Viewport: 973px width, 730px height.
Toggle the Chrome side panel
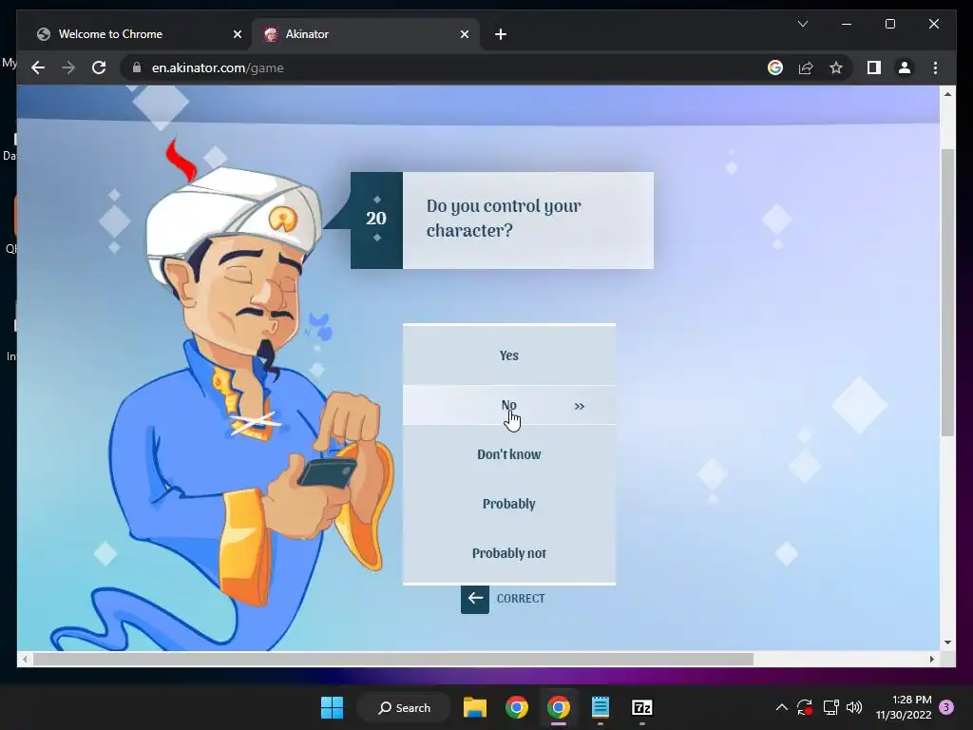point(874,67)
